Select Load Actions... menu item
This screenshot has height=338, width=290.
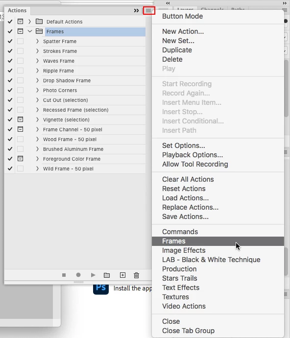coord(218,198)
